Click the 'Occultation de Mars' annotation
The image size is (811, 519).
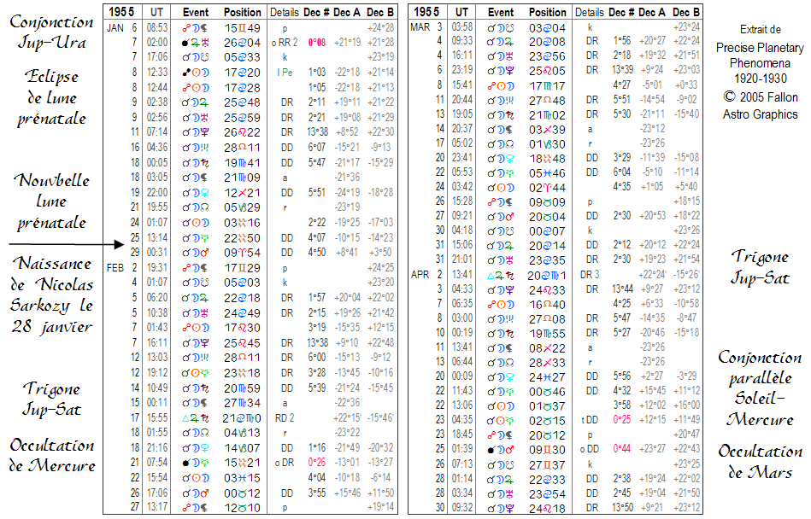point(760,462)
